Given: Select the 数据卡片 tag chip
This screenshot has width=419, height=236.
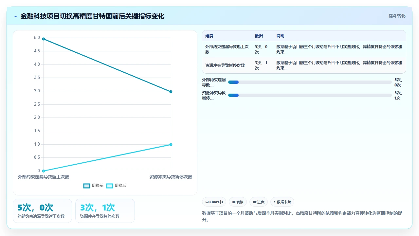Looking at the screenshot, I should pyautogui.click(x=282, y=202).
